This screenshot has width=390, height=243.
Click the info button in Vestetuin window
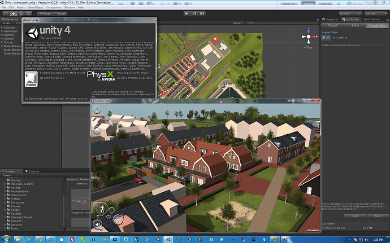tap(97, 109)
